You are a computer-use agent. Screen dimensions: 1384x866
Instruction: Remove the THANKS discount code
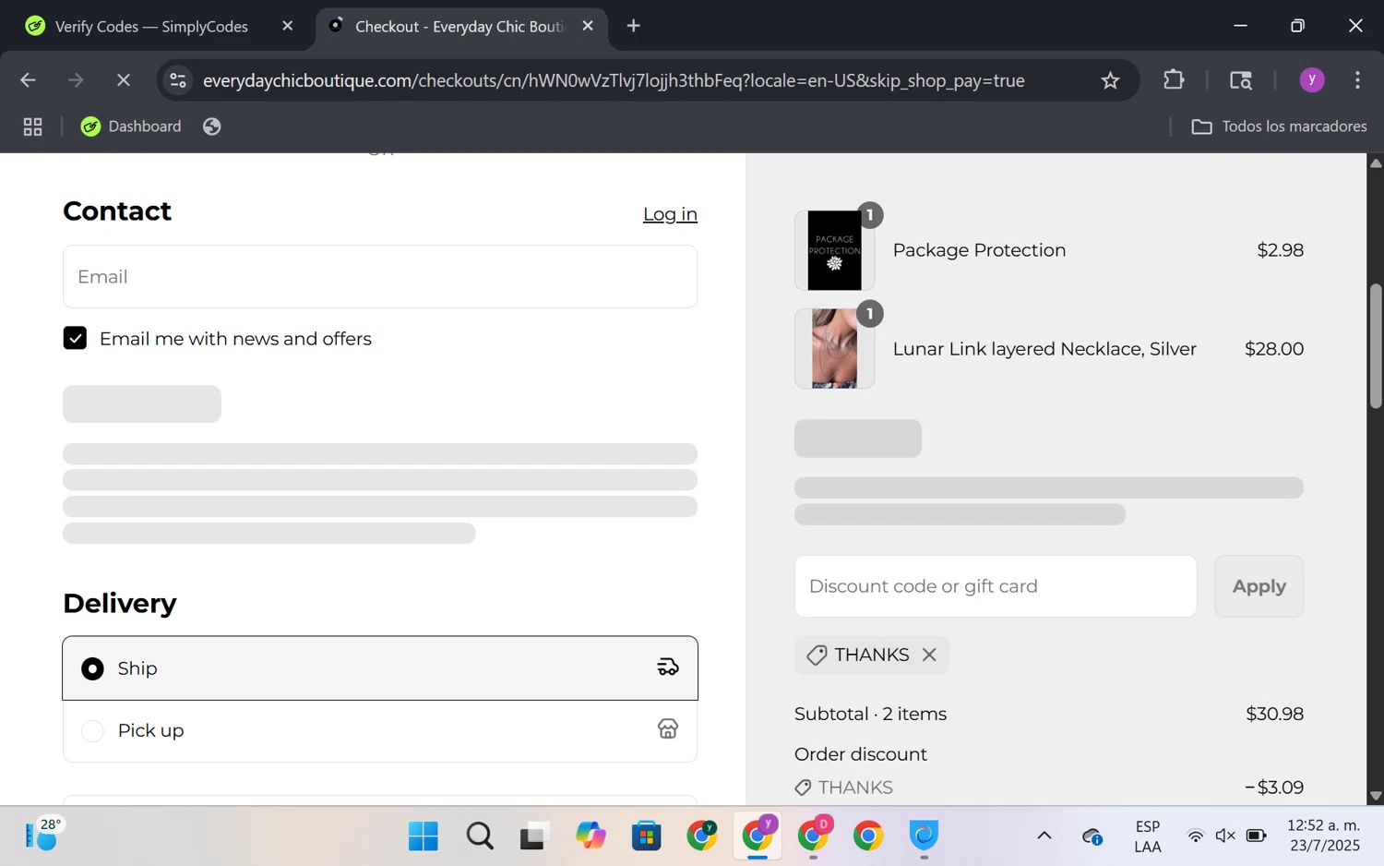point(929,655)
